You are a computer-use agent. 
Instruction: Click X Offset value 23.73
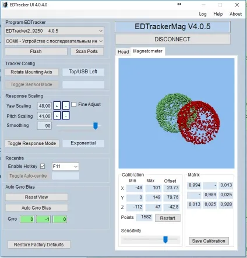click(x=172, y=188)
